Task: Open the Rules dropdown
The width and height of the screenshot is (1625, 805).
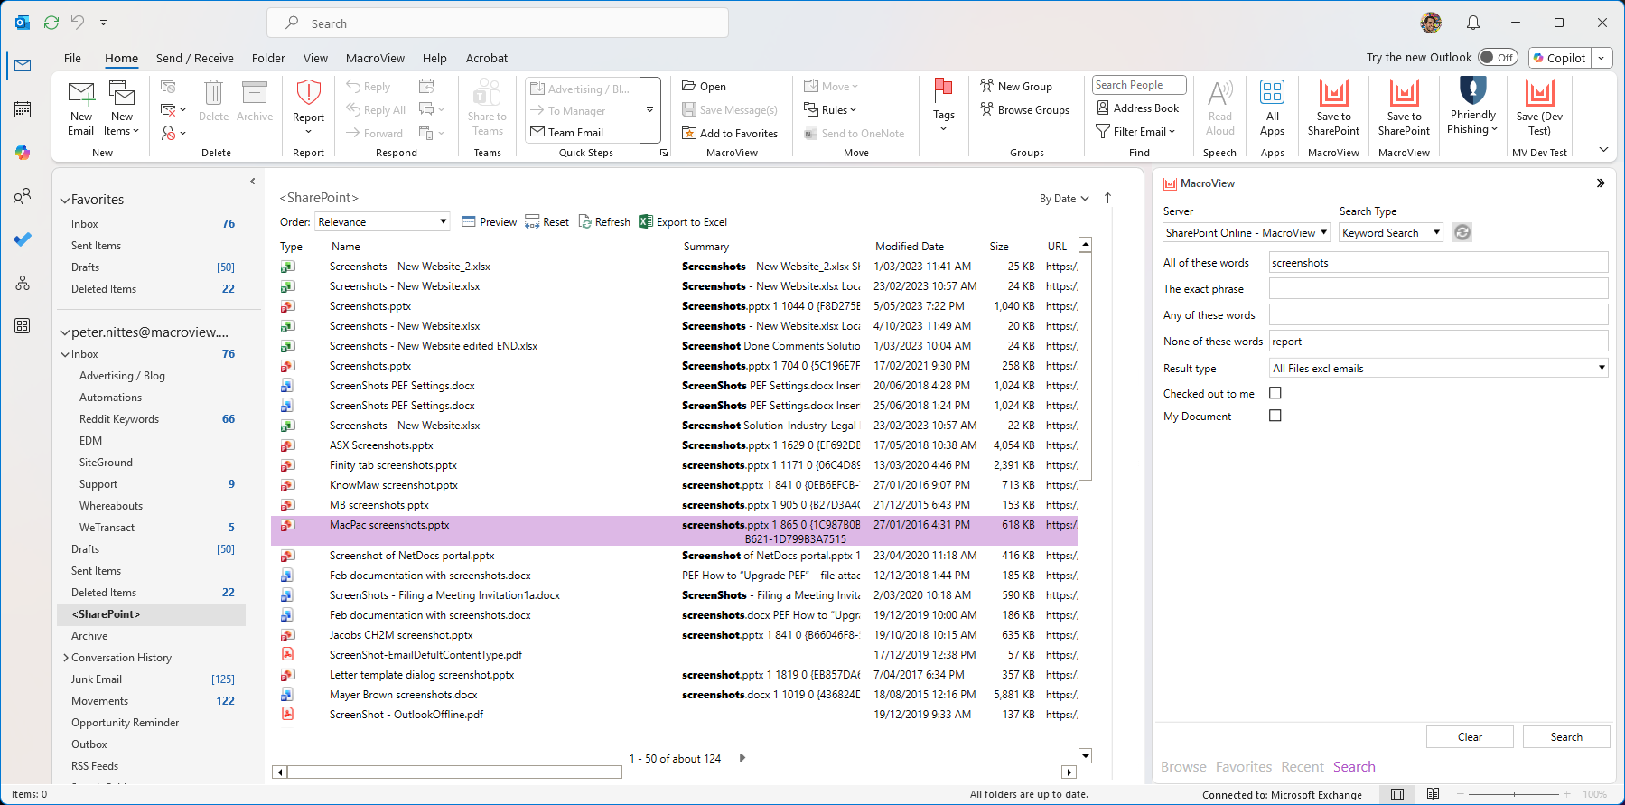Action: tap(830, 110)
